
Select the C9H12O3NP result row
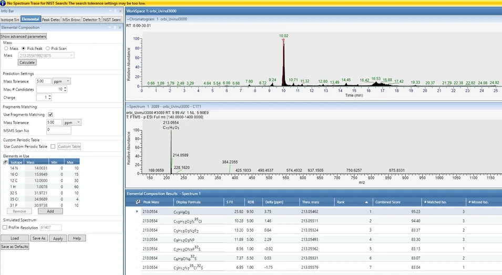point(321,239)
